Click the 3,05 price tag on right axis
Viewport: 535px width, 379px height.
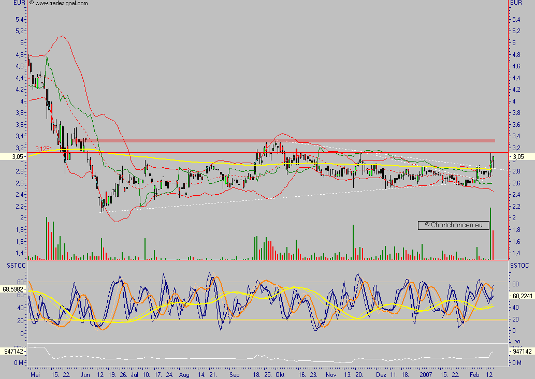522,157
